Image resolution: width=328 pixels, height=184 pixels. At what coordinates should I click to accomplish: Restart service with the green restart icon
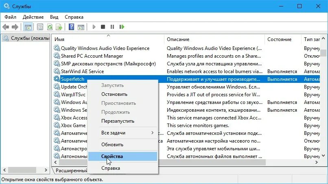coord(122,27)
